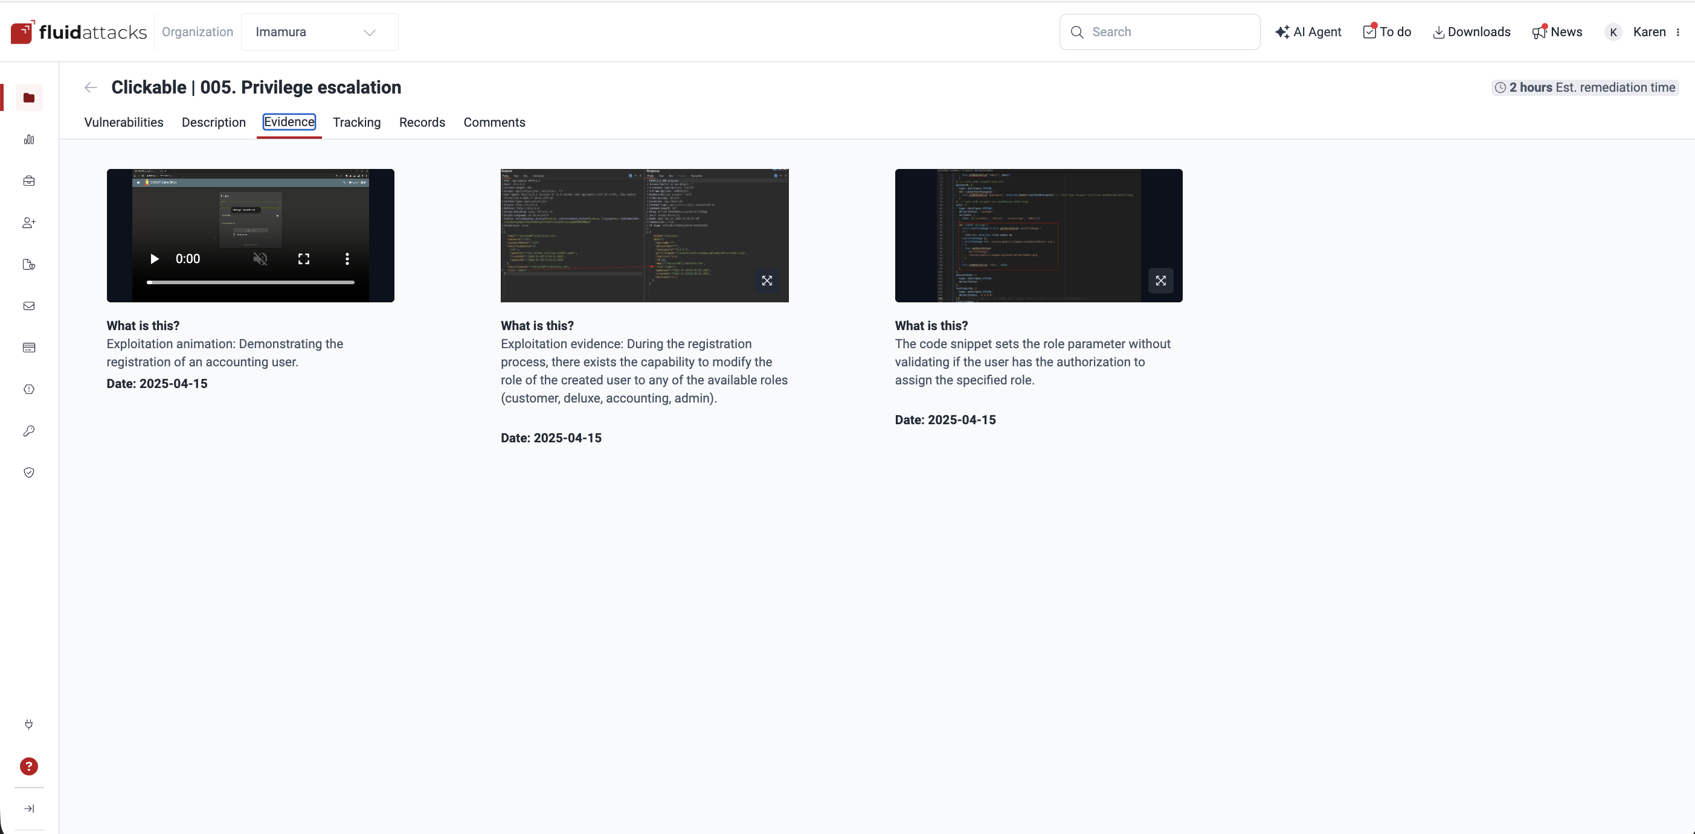Open the analytics bar chart panel
Screen dimensions: 1695x834
pyautogui.click(x=29, y=139)
